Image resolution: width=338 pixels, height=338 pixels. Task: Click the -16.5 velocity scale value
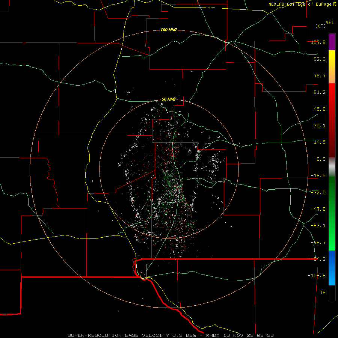pyautogui.click(x=318, y=176)
